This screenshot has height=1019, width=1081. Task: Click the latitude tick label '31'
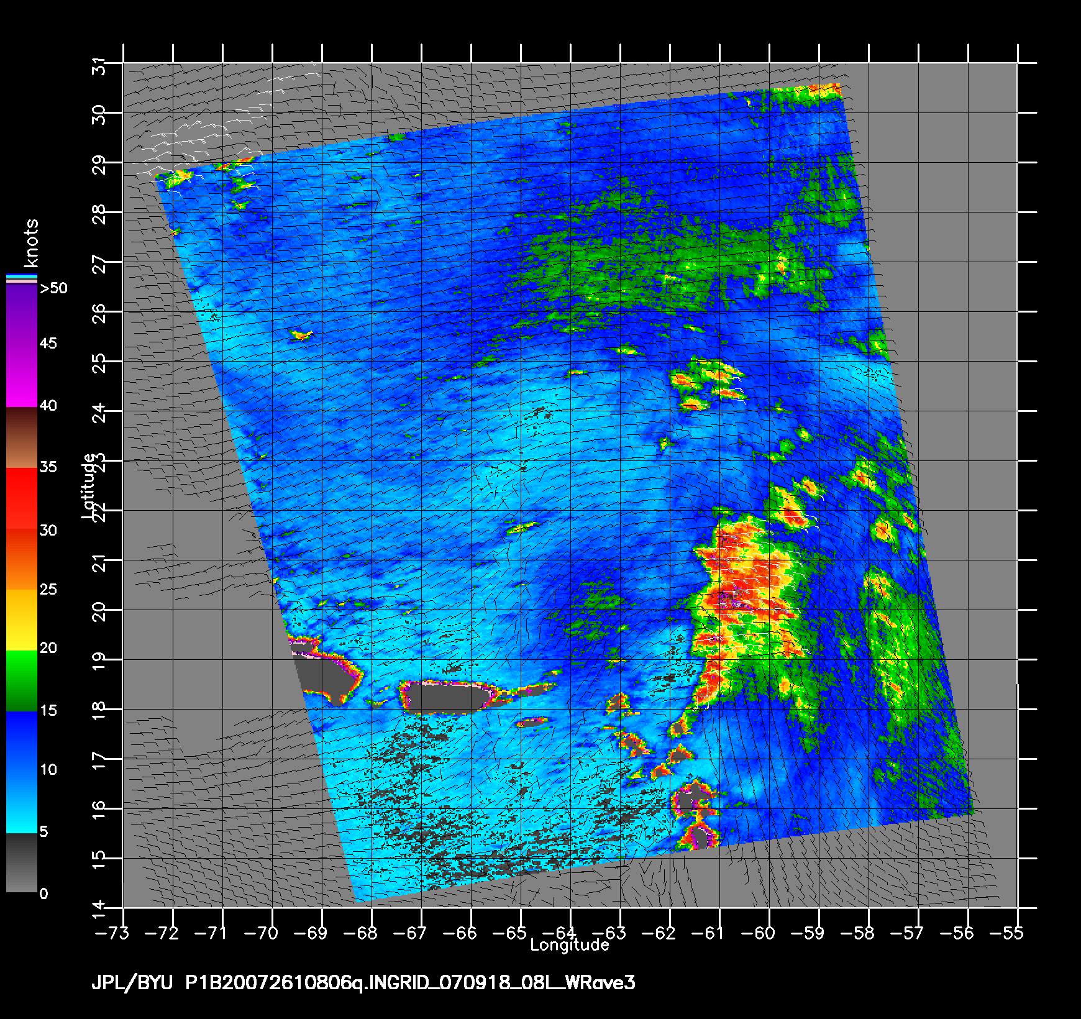[99, 66]
